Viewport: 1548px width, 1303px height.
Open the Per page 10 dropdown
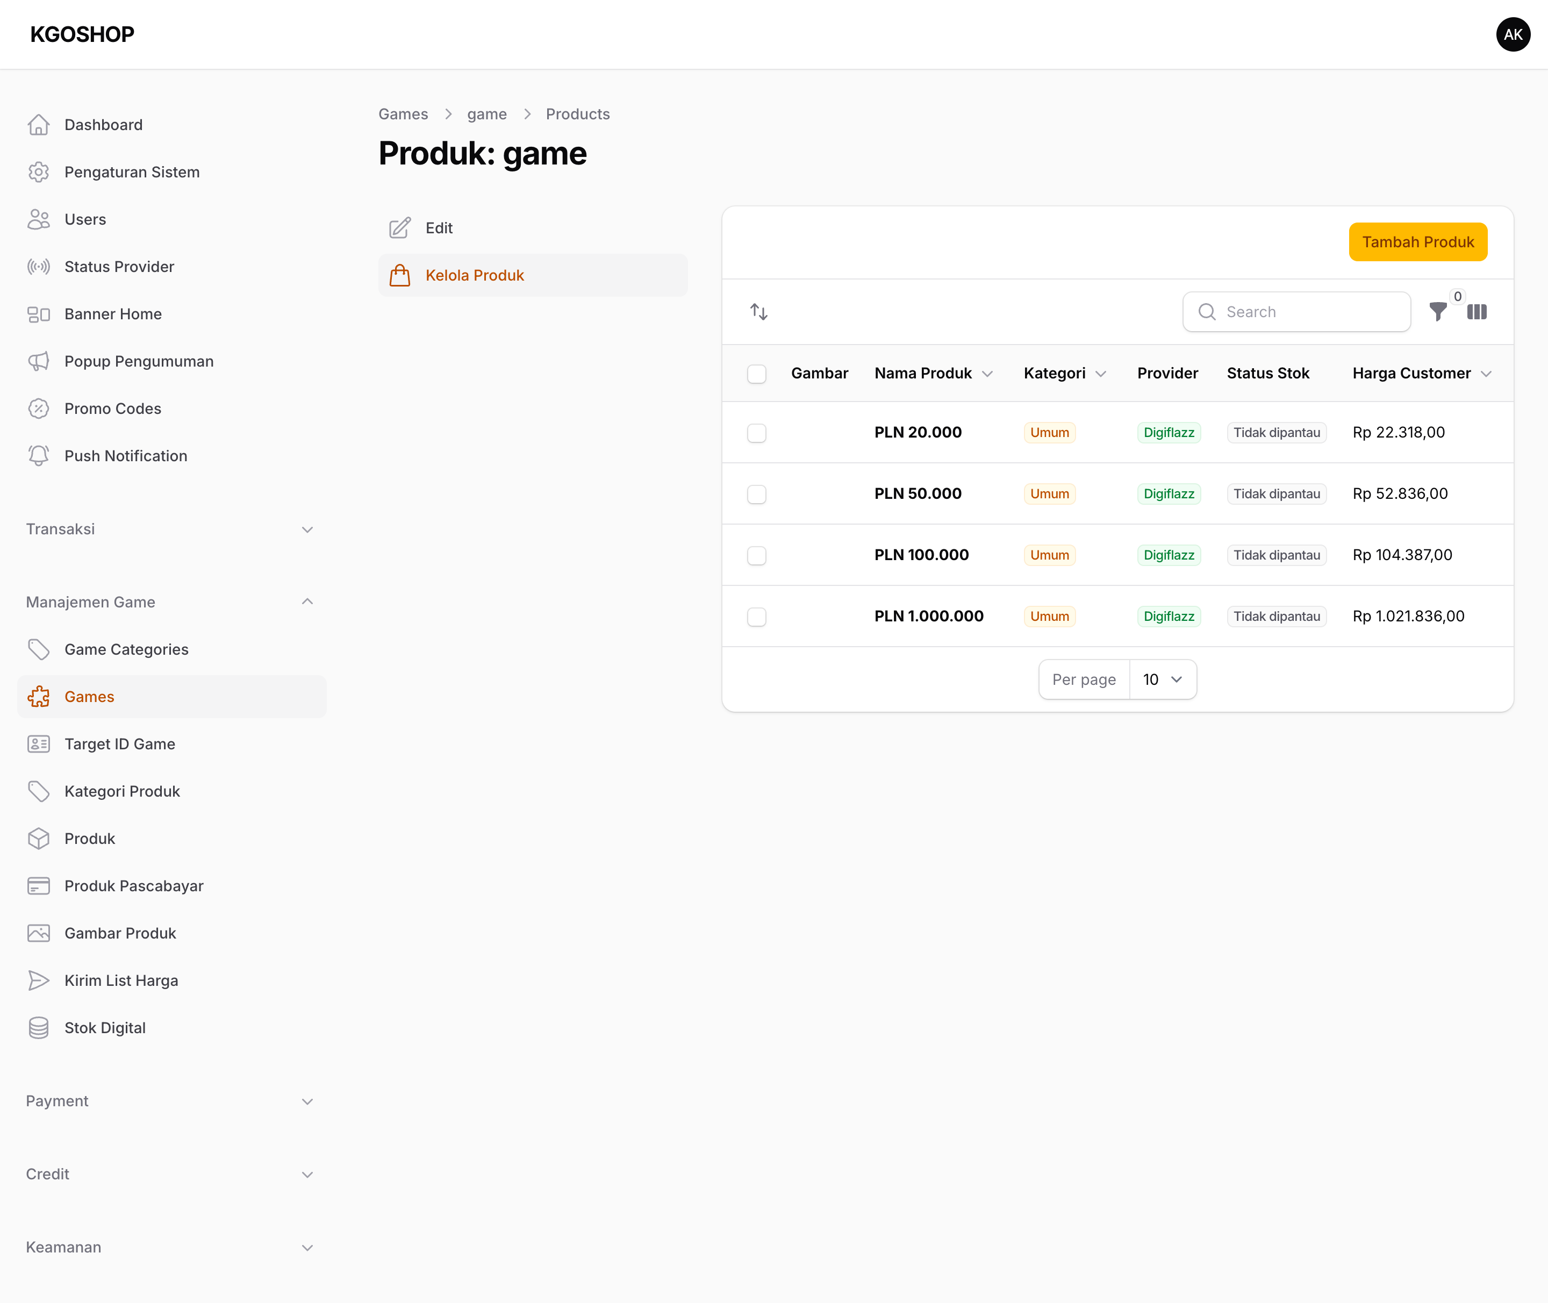pos(1163,679)
